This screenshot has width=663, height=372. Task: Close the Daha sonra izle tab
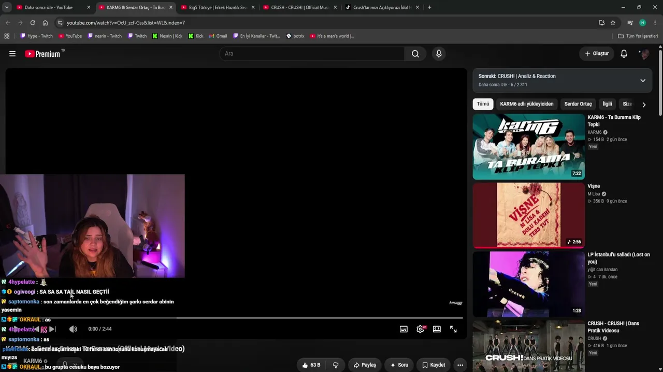(x=89, y=7)
